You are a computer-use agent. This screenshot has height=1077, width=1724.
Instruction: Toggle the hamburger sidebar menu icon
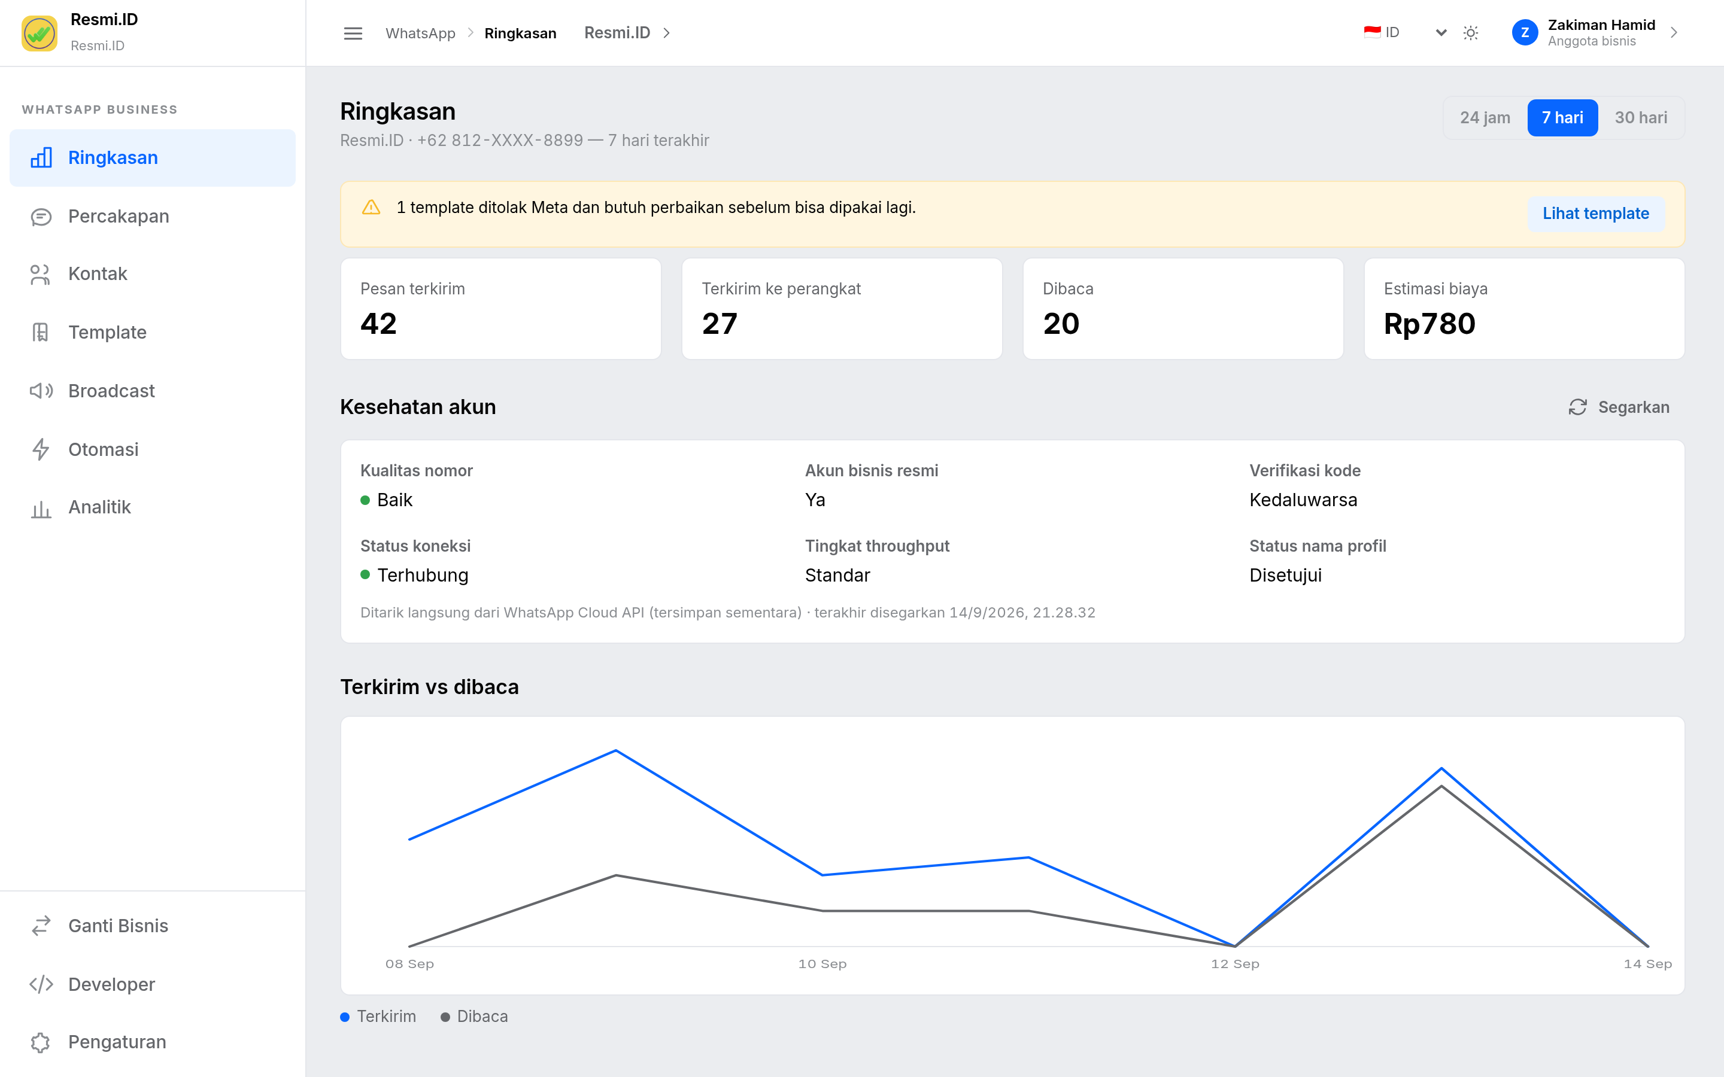click(353, 33)
